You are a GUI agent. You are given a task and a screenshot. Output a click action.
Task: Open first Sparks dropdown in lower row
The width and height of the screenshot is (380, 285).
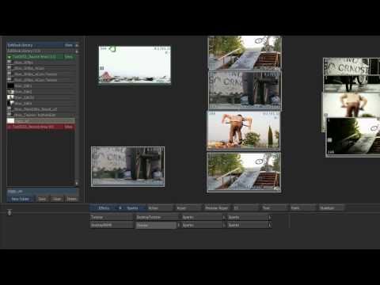point(203,225)
